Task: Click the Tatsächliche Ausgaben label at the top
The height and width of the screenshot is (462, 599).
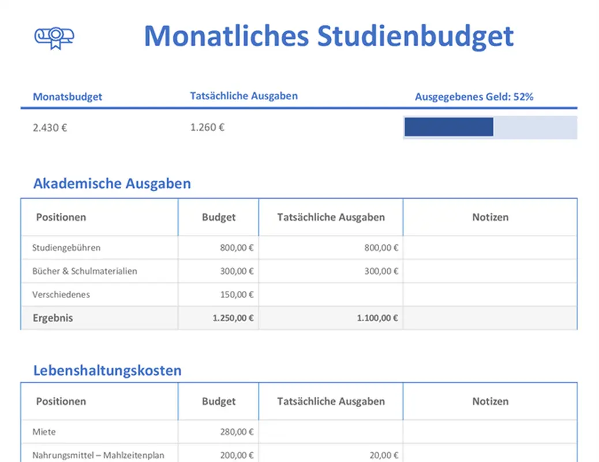Action: pos(243,95)
